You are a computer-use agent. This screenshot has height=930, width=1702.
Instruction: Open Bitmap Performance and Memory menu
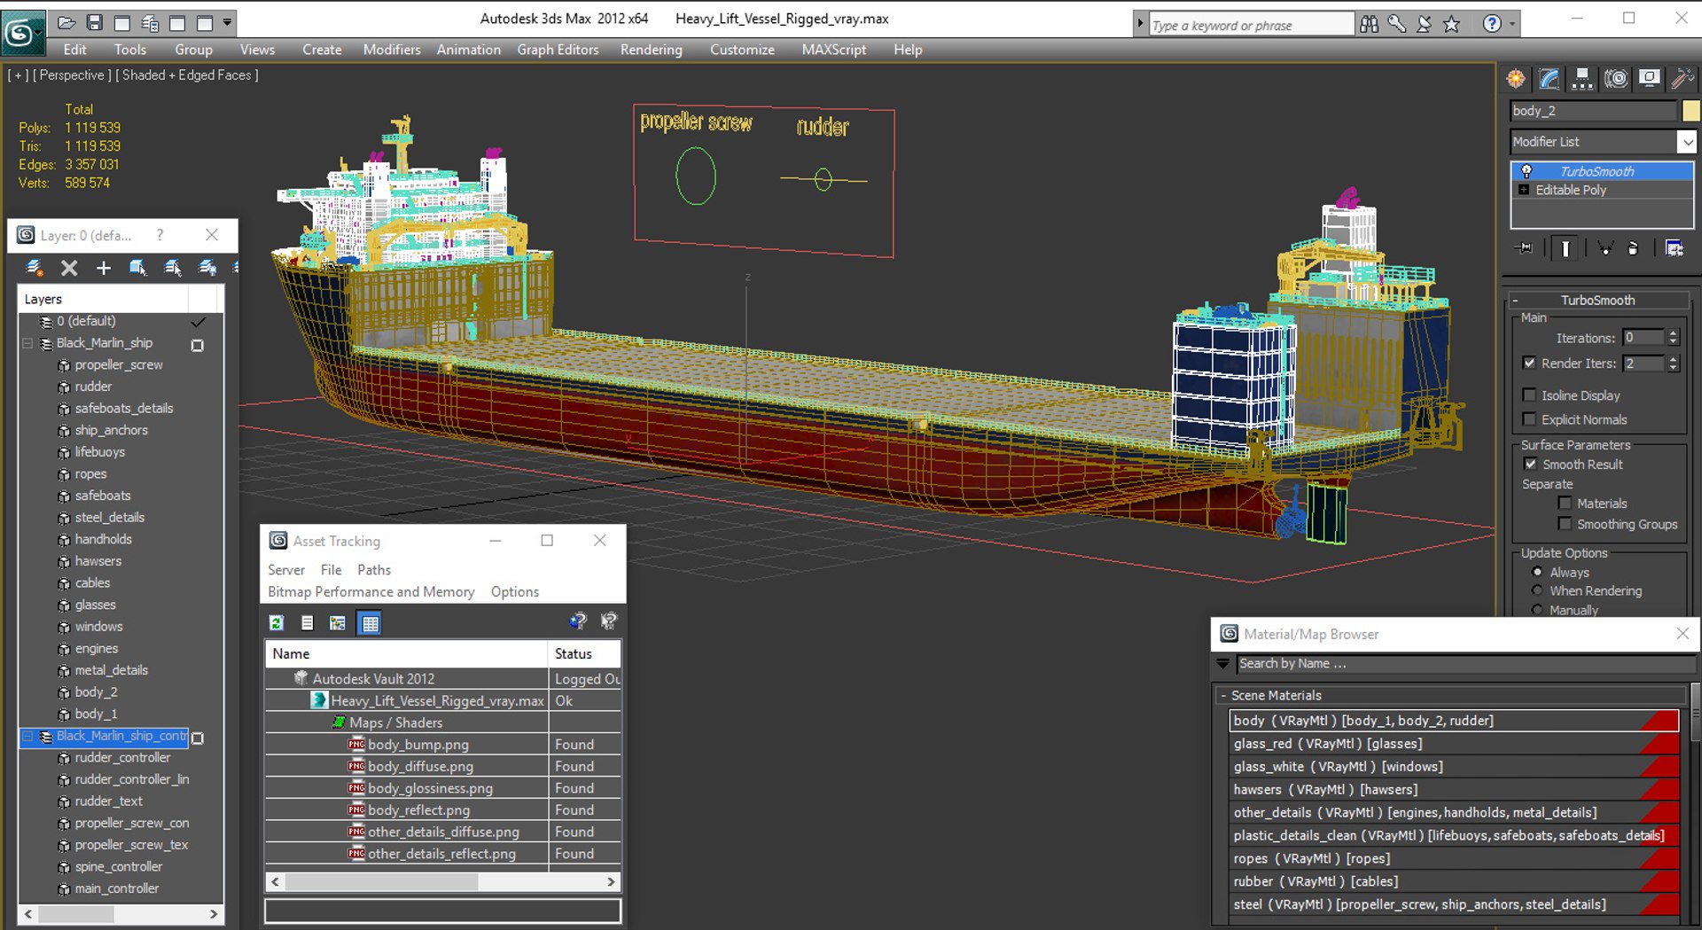click(371, 592)
